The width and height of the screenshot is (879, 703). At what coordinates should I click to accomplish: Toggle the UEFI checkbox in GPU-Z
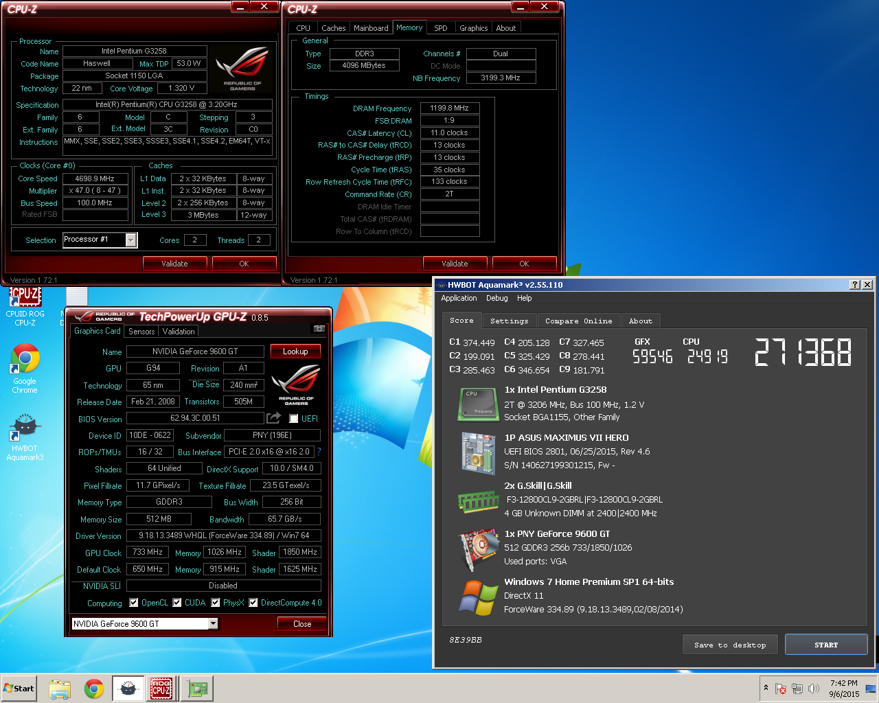[294, 419]
